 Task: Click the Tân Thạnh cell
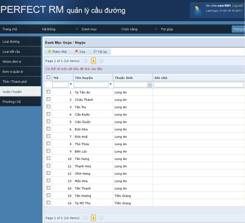tap(93, 188)
